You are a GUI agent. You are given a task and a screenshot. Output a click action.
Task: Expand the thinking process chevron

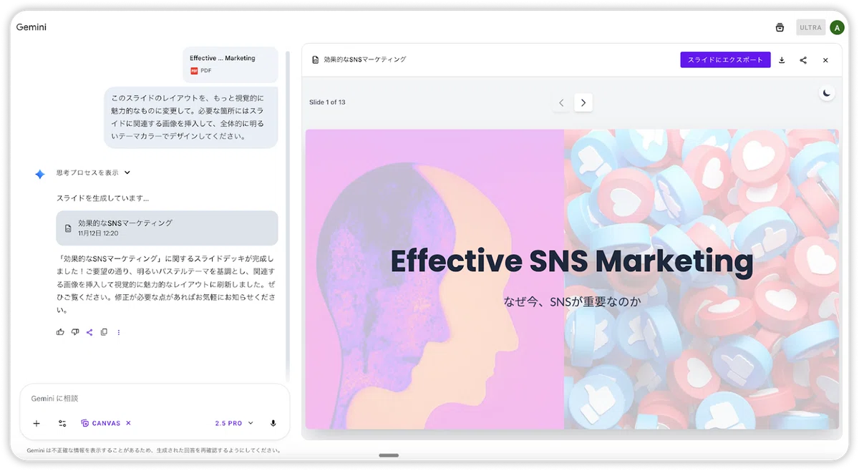[x=127, y=173]
